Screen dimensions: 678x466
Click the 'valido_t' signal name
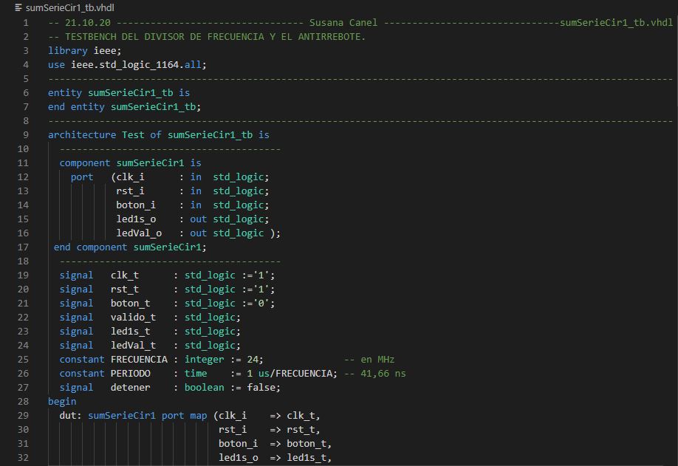[133, 318]
